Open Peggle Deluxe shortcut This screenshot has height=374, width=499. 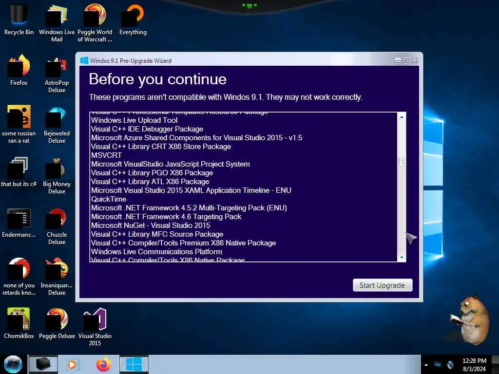pos(57,322)
